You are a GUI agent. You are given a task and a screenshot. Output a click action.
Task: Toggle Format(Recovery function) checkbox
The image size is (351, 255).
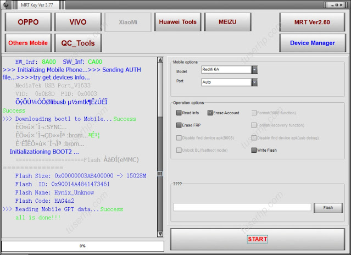click(x=254, y=125)
